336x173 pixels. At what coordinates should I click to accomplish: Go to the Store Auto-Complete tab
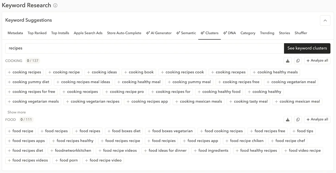pyautogui.click(x=124, y=33)
